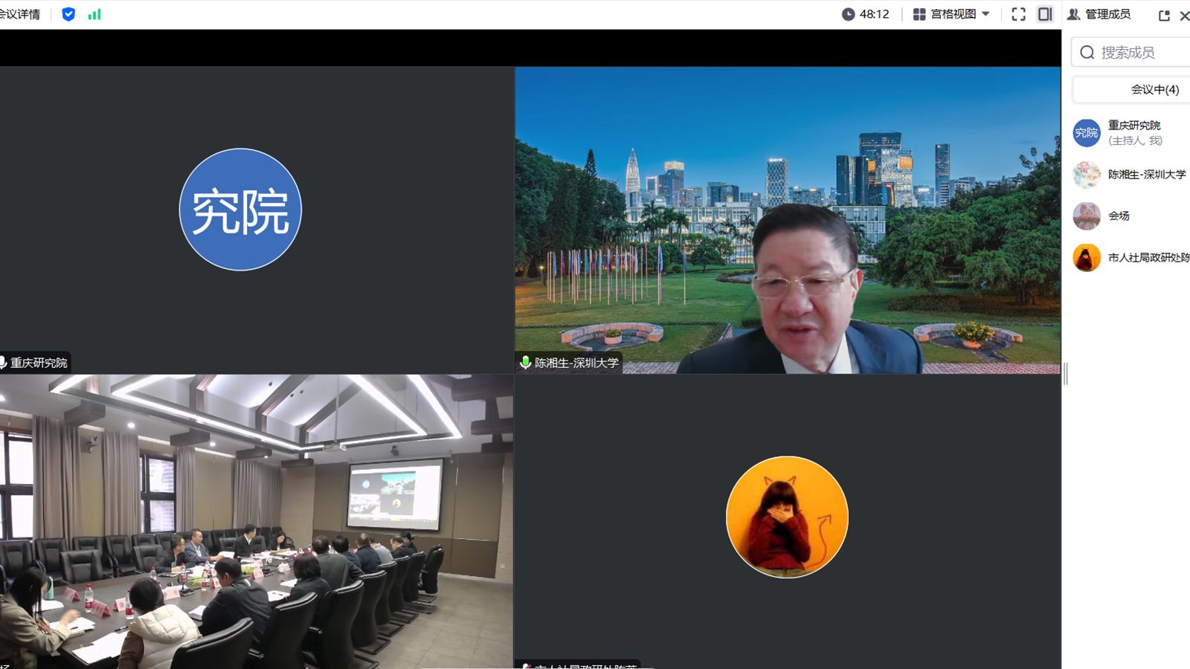Close the 管理成员 panel
This screenshot has height=669, width=1190.
pos(1184,16)
